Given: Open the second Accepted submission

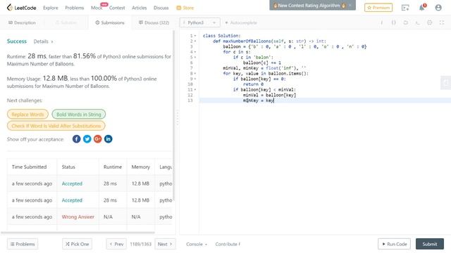Looking at the screenshot, I should [72, 200].
